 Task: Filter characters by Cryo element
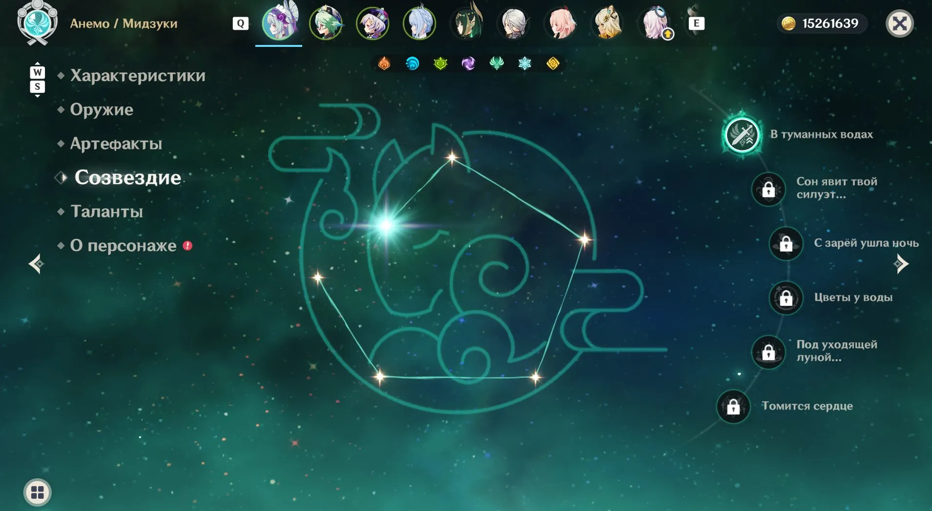click(525, 64)
